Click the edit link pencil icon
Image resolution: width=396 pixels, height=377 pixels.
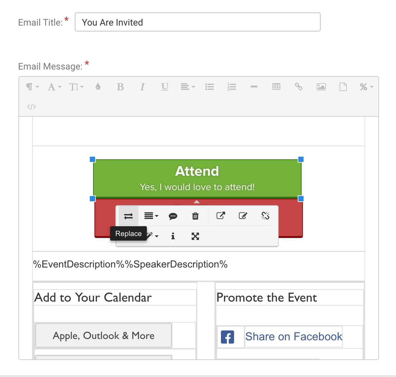[243, 216]
